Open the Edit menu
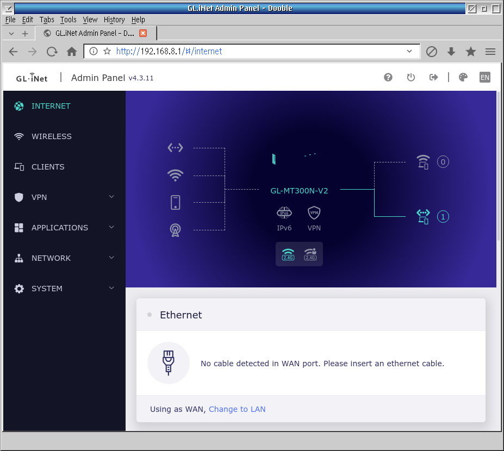The height and width of the screenshot is (451, 504). click(28, 20)
